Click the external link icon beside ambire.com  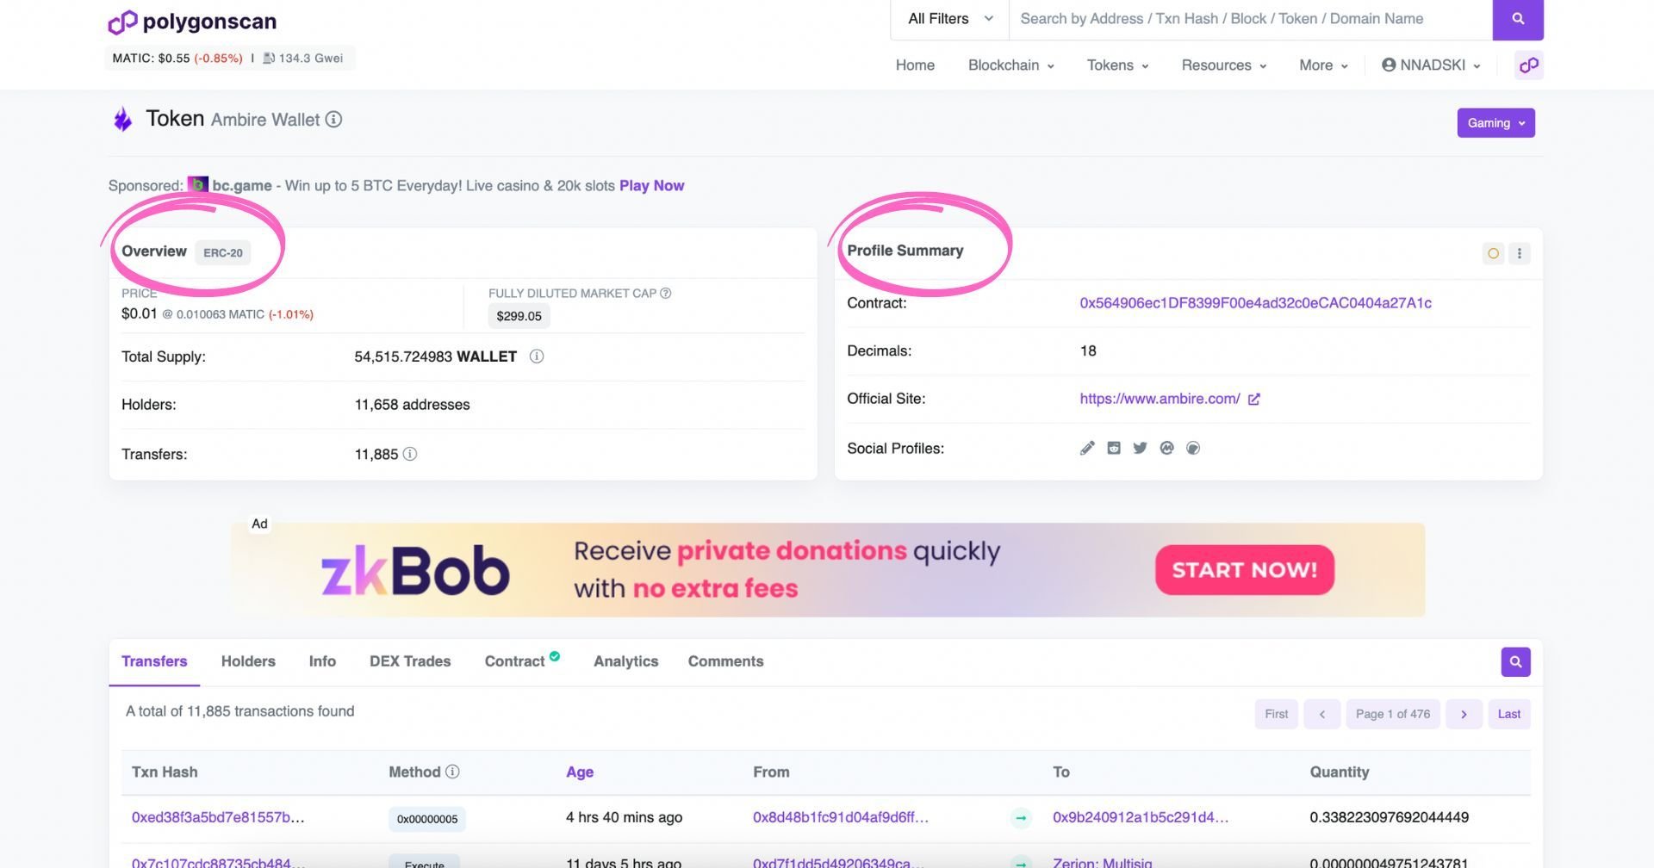[x=1254, y=399]
